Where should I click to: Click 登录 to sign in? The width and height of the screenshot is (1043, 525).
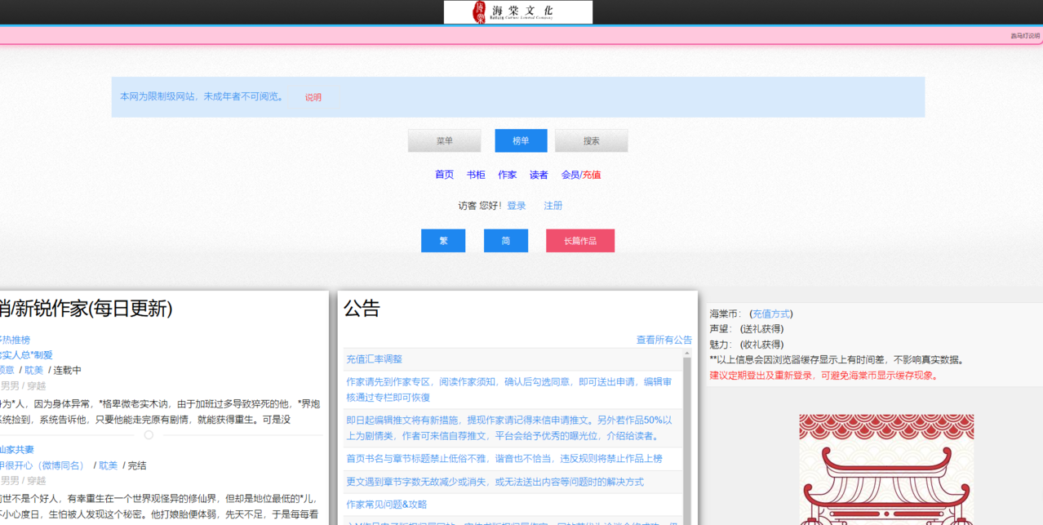tap(516, 205)
